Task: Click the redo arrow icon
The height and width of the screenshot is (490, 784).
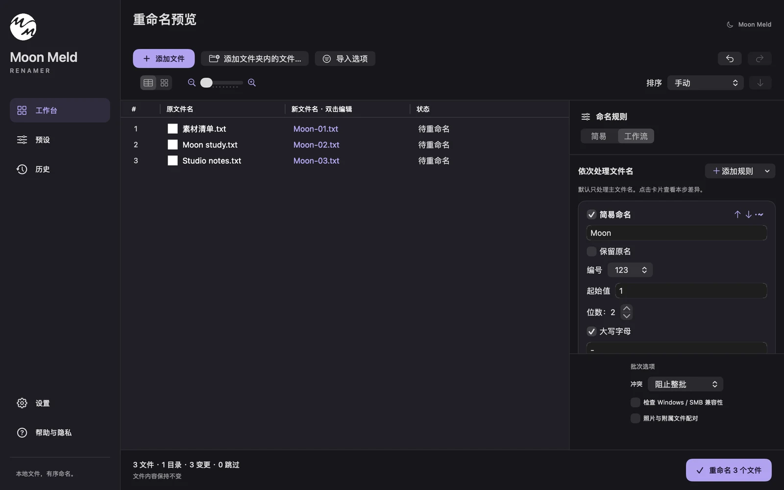Action: [759, 59]
